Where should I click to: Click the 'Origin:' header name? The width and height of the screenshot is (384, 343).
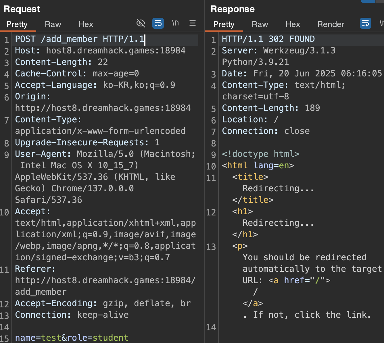click(x=33, y=97)
